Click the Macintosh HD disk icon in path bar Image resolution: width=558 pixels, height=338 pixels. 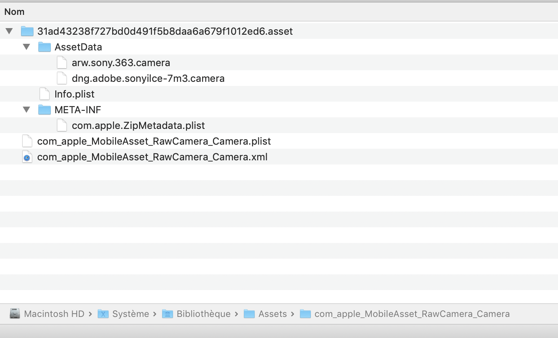click(15, 314)
